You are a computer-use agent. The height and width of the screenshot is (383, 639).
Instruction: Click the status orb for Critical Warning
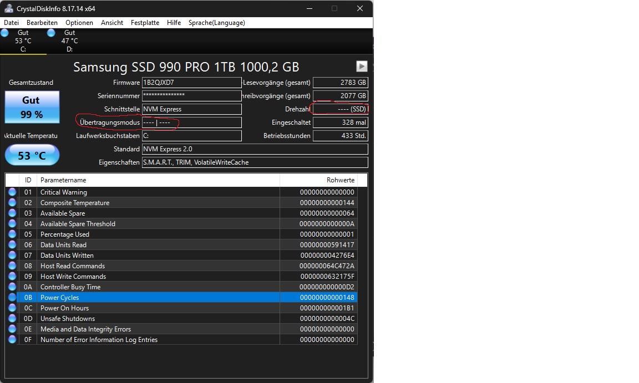coord(12,192)
